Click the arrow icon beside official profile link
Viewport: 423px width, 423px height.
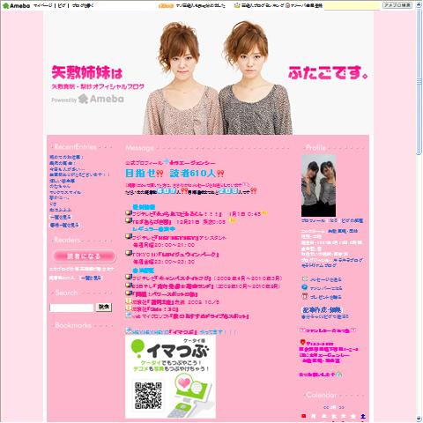(167, 161)
